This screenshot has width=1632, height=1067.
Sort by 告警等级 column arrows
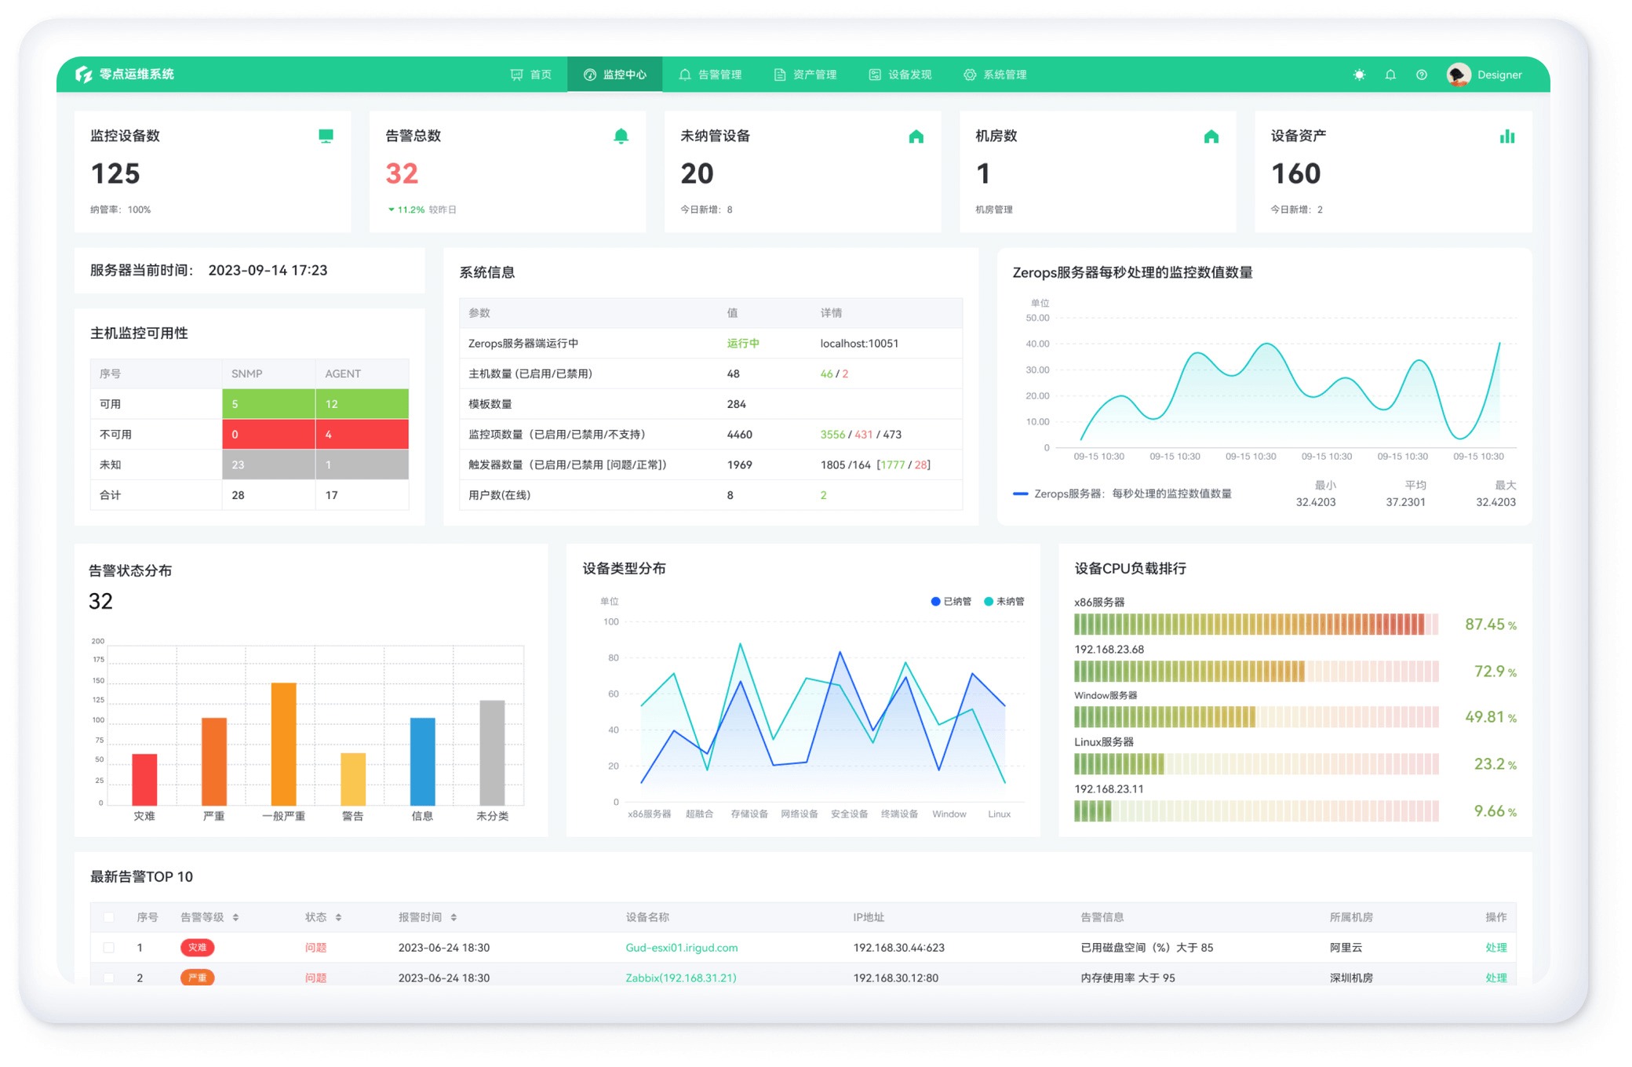click(x=235, y=917)
